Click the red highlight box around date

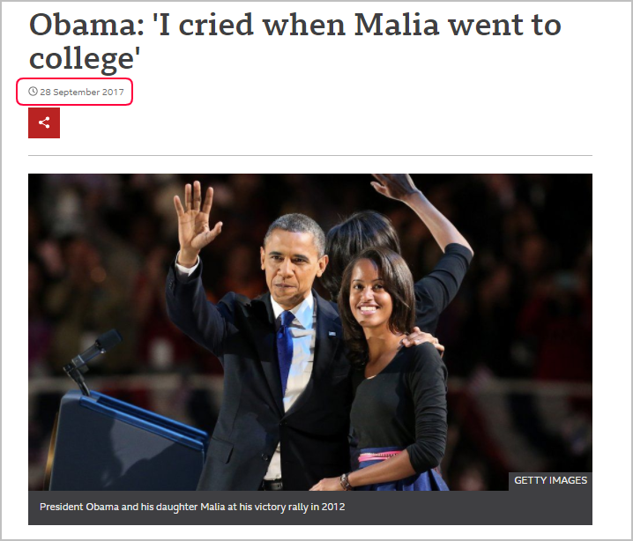point(74,92)
